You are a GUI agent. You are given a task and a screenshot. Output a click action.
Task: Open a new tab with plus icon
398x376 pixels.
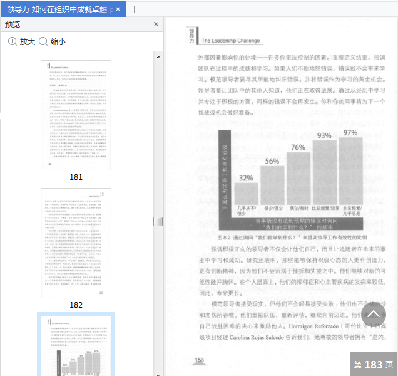(134, 9)
